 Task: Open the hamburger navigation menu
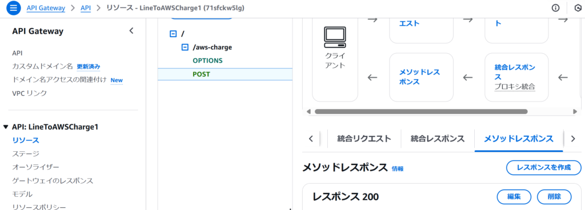[x=13, y=8]
